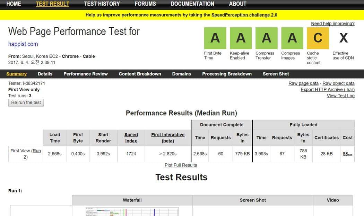Screen dimensions: 364x216
Task: Open the Run 1 waterfall thumbnail
Action: [132, 211]
